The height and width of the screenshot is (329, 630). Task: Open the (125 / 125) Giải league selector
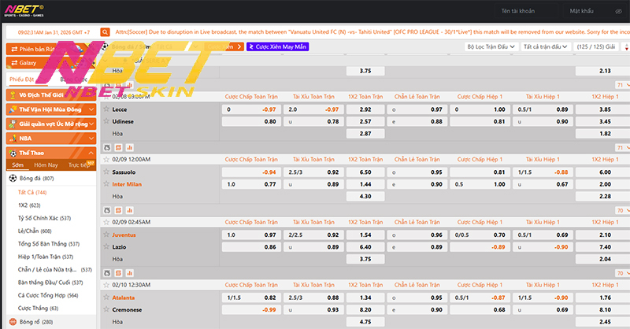(601, 47)
